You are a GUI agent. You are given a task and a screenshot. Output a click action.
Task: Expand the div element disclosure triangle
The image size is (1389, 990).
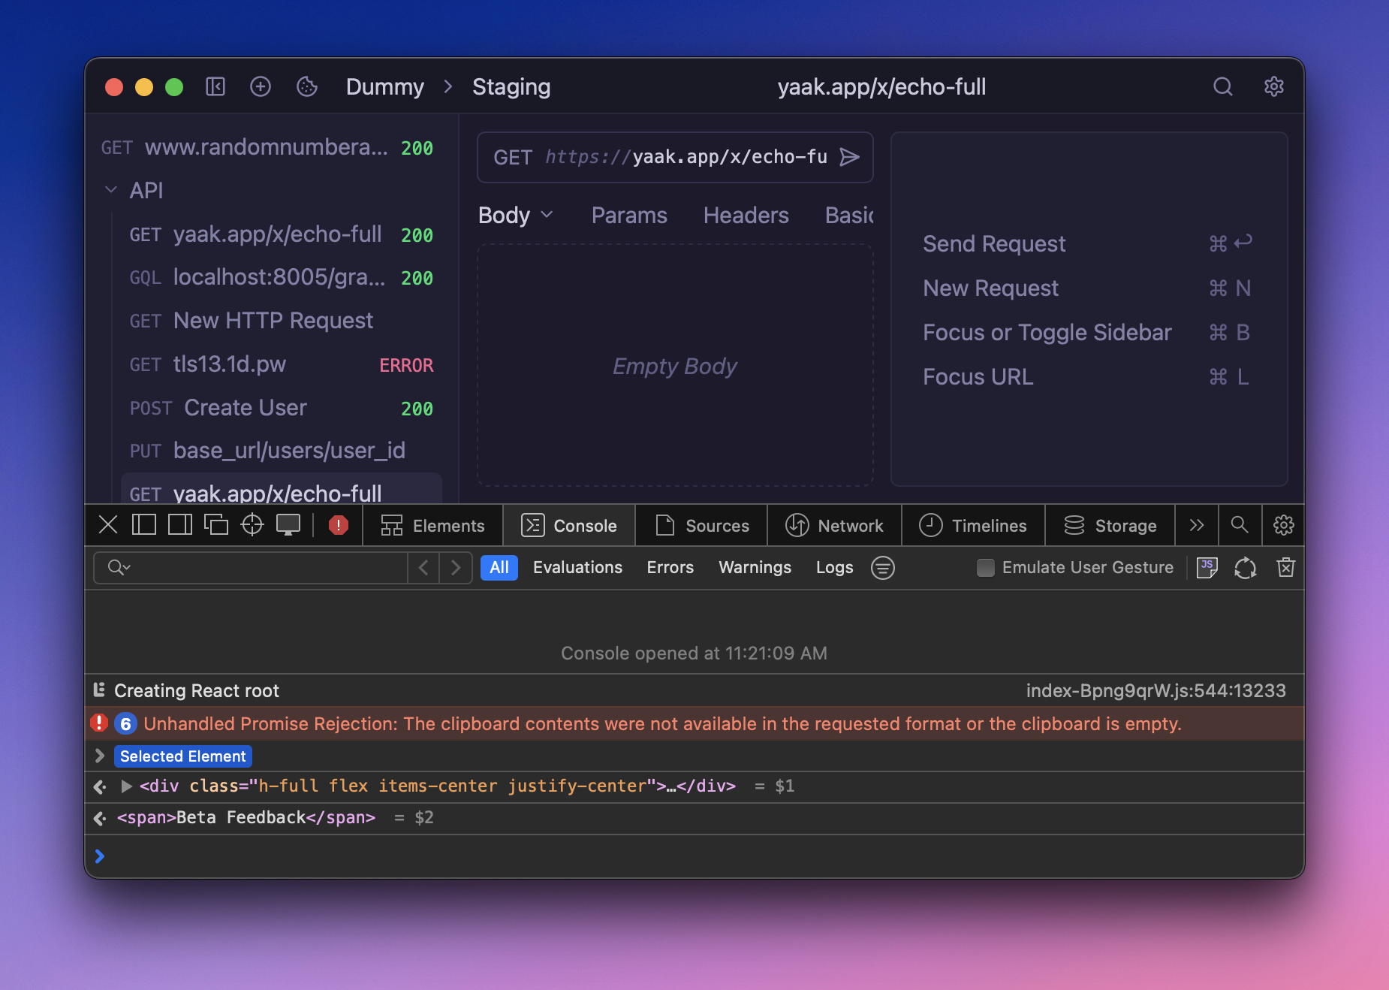127,786
